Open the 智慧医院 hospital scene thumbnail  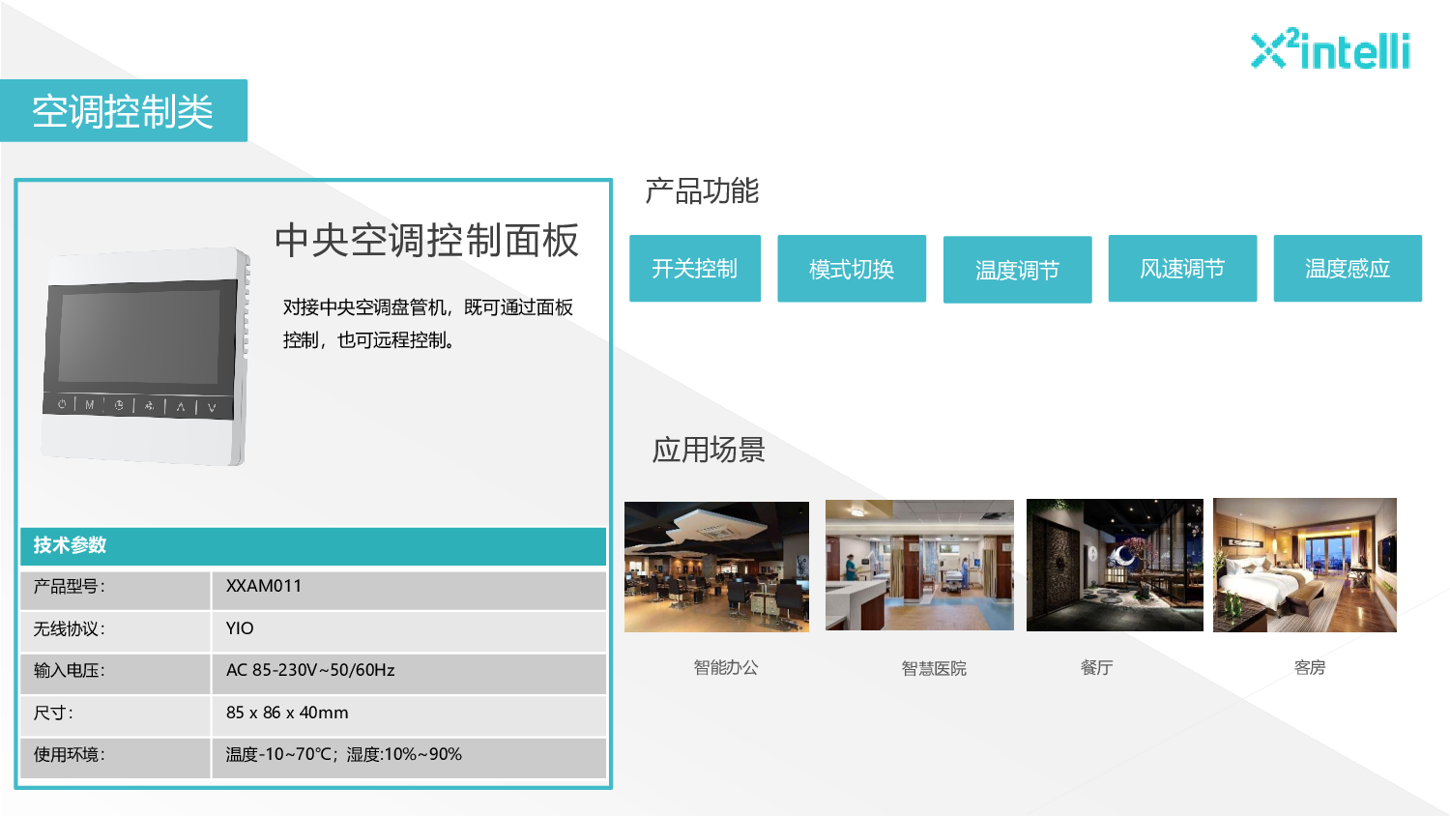coord(919,566)
